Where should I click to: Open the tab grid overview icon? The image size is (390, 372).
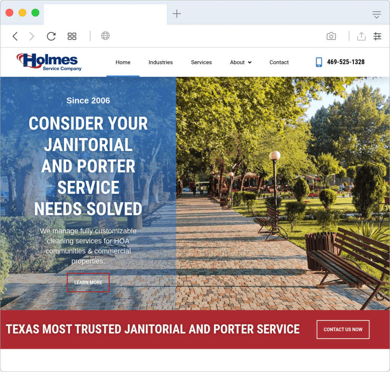(x=72, y=36)
